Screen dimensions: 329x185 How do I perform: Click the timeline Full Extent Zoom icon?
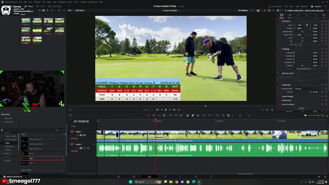coord(217,115)
